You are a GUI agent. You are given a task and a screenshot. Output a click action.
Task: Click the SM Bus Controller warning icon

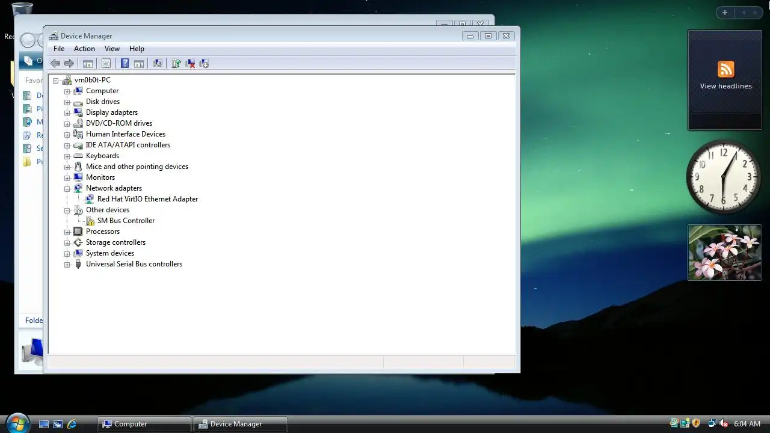tap(90, 221)
